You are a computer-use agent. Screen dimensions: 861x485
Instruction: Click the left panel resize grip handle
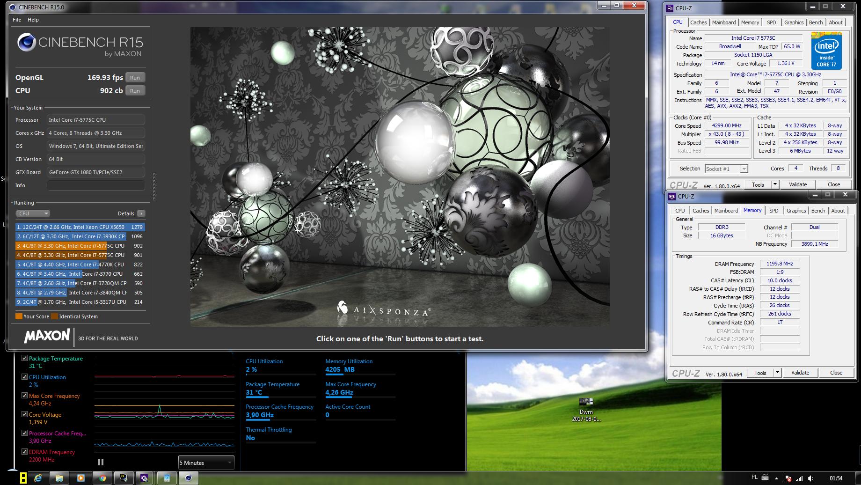154,186
